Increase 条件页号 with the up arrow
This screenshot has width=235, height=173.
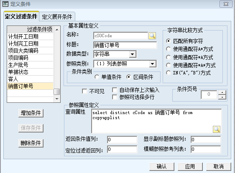[222, 92]
